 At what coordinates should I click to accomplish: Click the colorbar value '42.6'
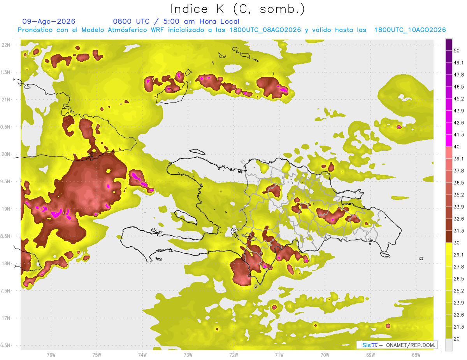pos(459,122)
